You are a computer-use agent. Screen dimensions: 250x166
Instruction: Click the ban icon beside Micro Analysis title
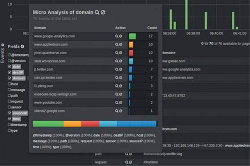[x=103, y=12]
